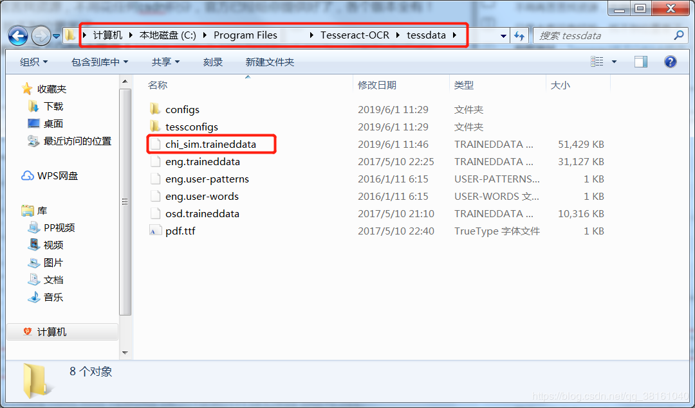The height and width of the screenshot is (408, 695).
Task: Click navigation pane scrollbar up arrow
Action: 125,82
